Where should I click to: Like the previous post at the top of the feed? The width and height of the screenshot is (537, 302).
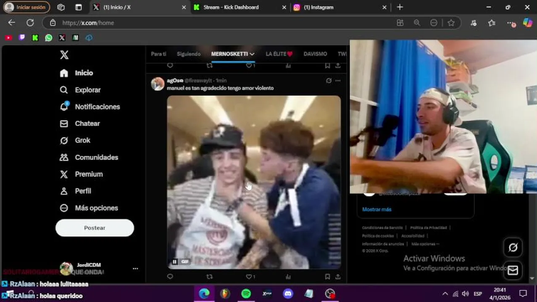(x=250, y=65)
